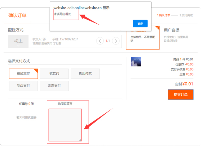Select 在线支付 payment method
This screenshot has width=201, height=147.
(x=23, y=74)
